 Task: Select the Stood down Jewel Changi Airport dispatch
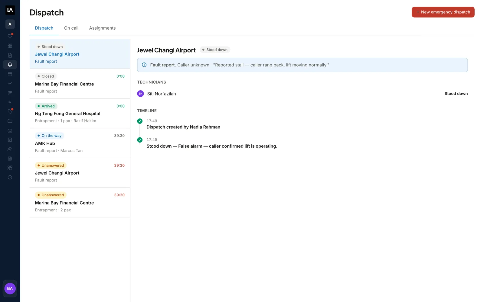pyautogui.click(x=80, y=54)
